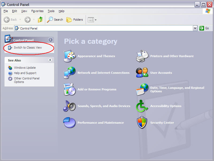
Task: Click the Switch to Classic View link
Action: pyautogui.click(x=28, y=47)
